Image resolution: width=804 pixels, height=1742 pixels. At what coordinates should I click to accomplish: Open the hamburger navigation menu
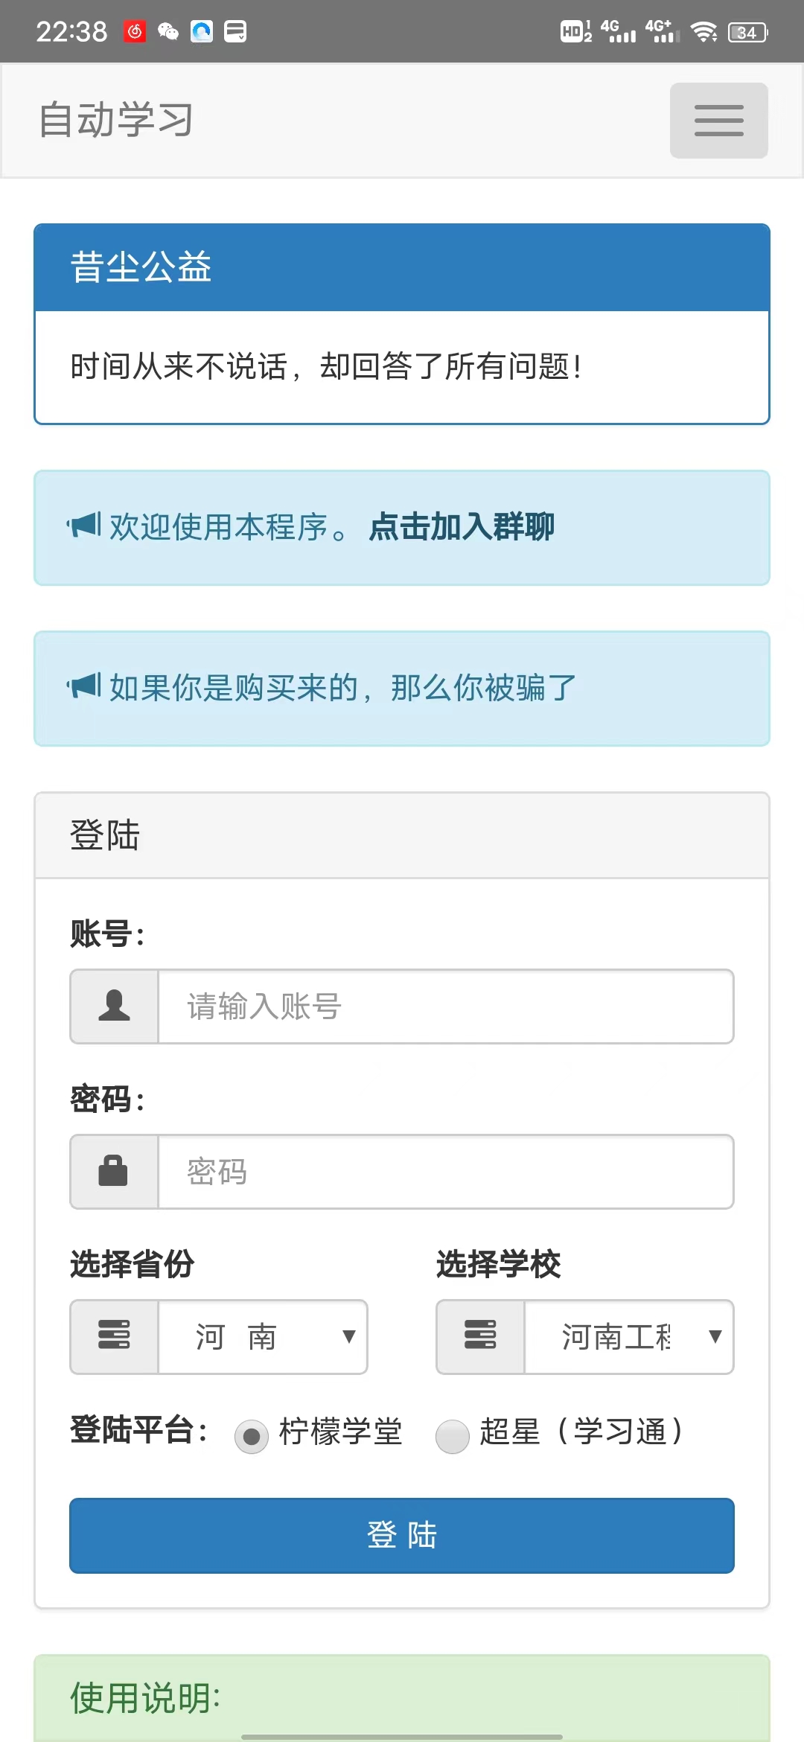point(718,120)
